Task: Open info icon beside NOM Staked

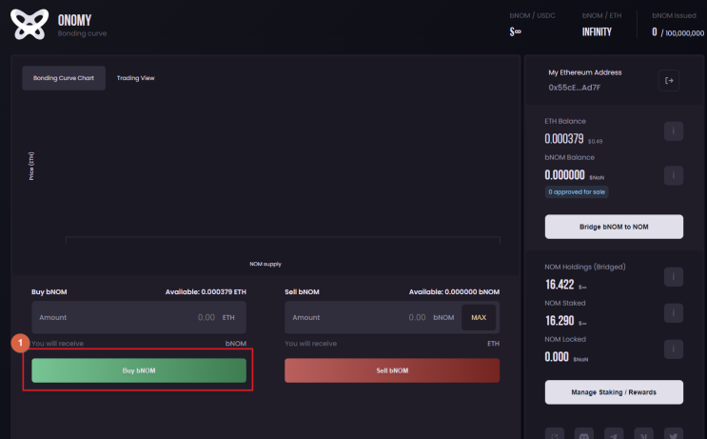Action: (x=673, y=312)
